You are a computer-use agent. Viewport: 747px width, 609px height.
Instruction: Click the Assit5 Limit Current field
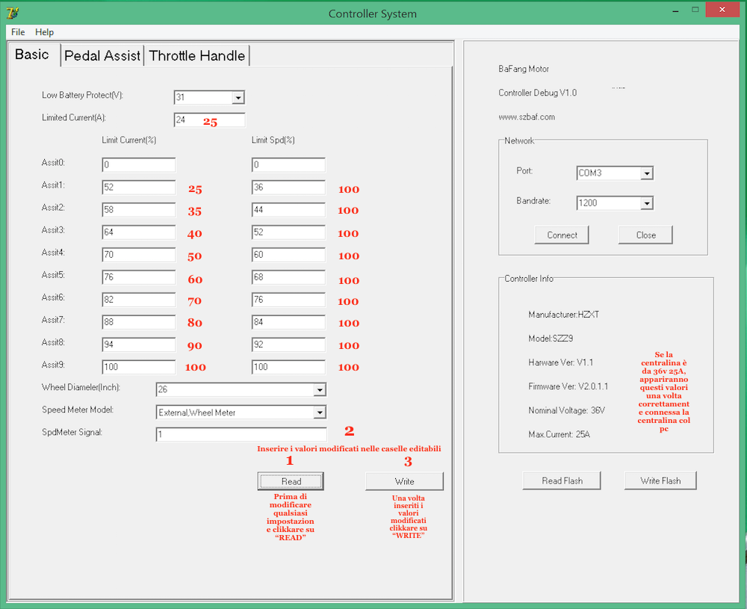click(139, 277)
